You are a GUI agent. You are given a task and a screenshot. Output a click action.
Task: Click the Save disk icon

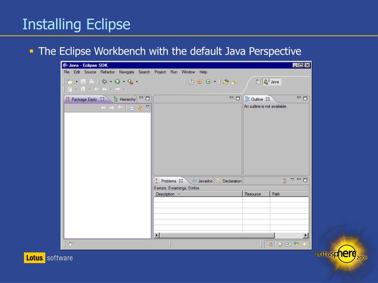pyautogui.click(x=83, y=82)
